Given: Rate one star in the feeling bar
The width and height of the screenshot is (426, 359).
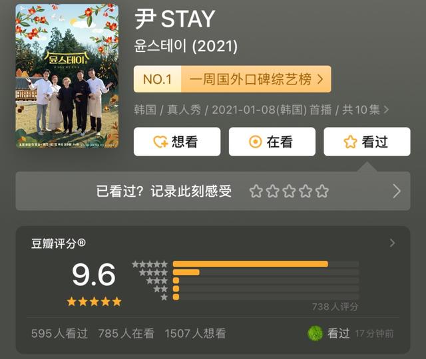Looking at the screenshot, I should tap(256, 191).
